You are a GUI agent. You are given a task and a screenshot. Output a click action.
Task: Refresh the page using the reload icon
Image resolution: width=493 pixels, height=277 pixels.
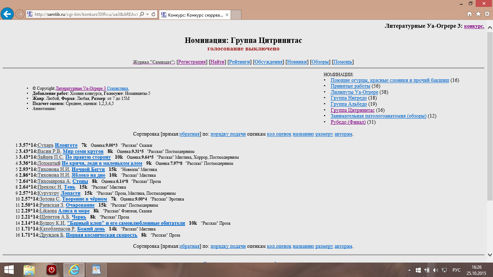point(153,14)
